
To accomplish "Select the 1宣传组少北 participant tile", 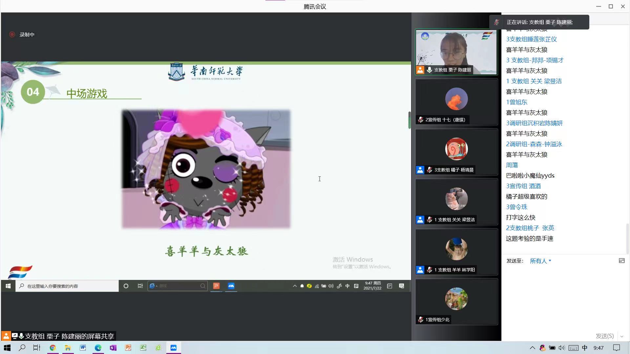I will pos(456,302).
